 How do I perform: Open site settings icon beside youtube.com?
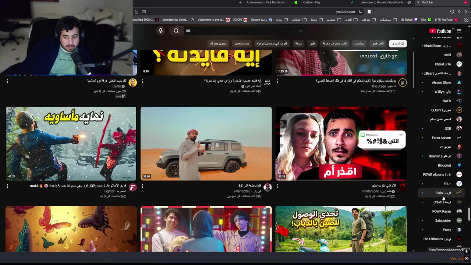point(361,12)
